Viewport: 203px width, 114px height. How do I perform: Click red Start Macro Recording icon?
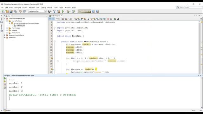[x=108, y=19]
